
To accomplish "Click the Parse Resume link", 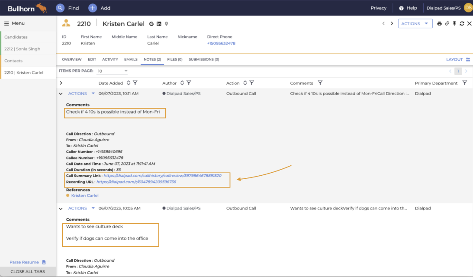I will click(24, 262).
